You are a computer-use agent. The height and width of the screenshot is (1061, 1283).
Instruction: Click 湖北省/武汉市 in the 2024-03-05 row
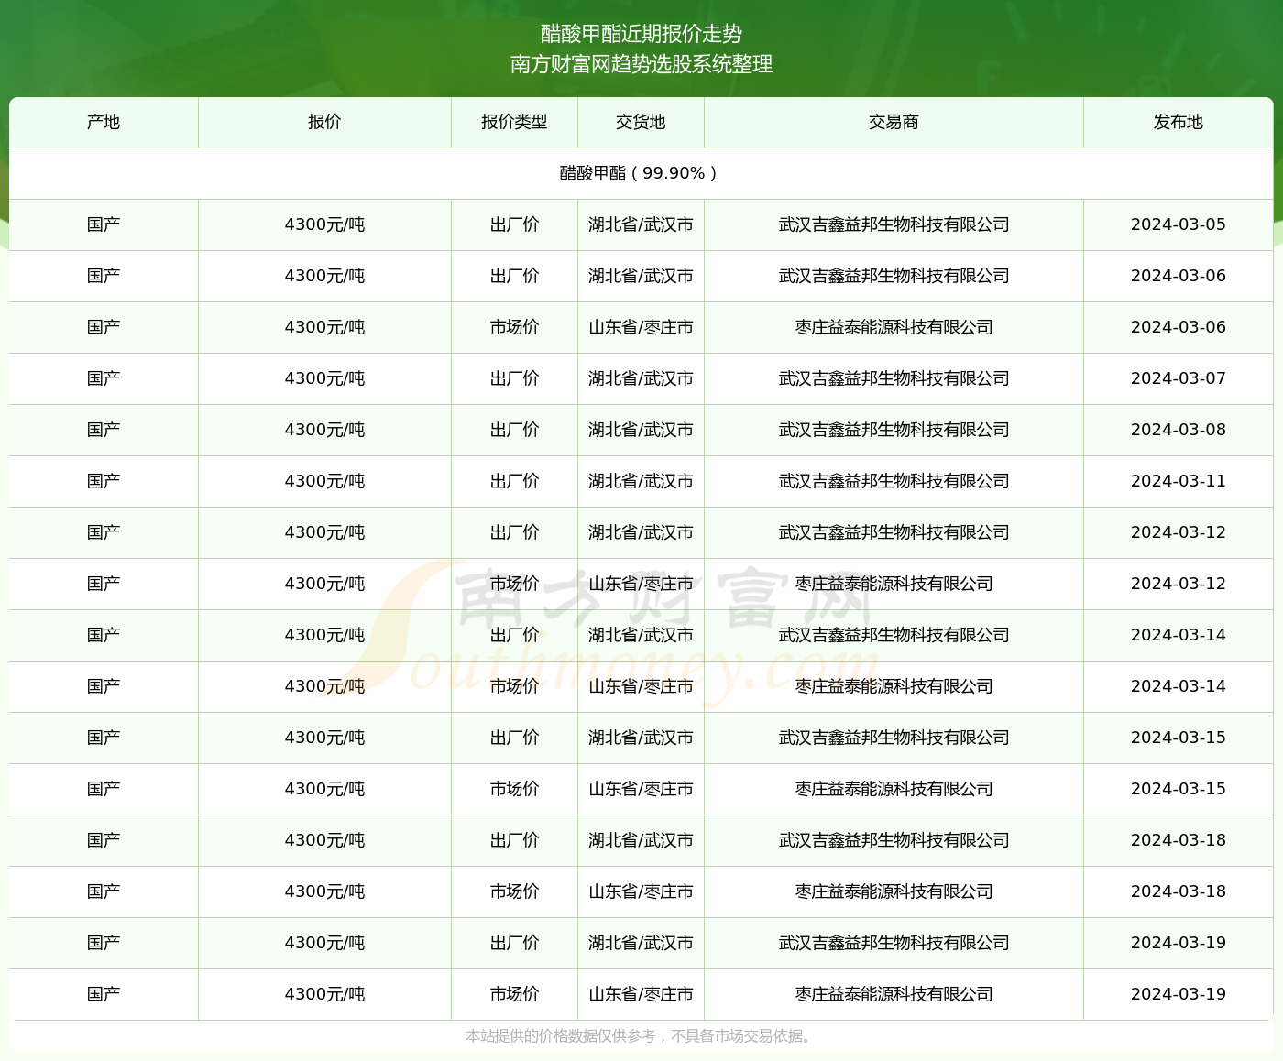[641, 224]
